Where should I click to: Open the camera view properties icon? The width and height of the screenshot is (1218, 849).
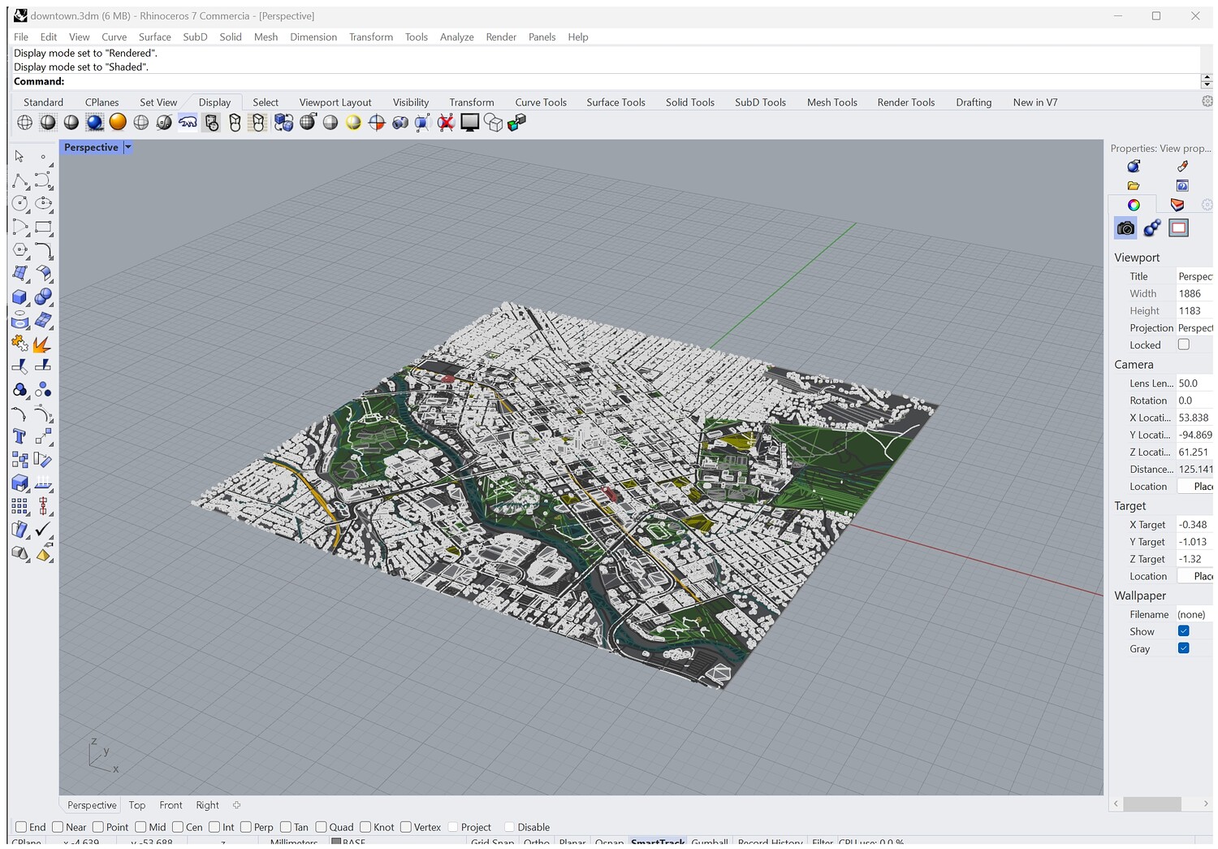[1125, 228]
